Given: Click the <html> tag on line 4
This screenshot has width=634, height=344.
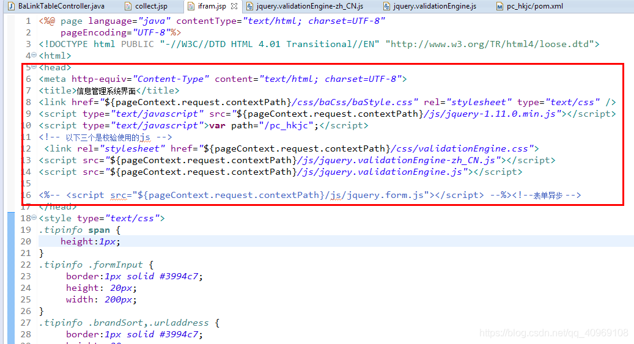Looking at the screenshot, I should (x=55, y=56).
